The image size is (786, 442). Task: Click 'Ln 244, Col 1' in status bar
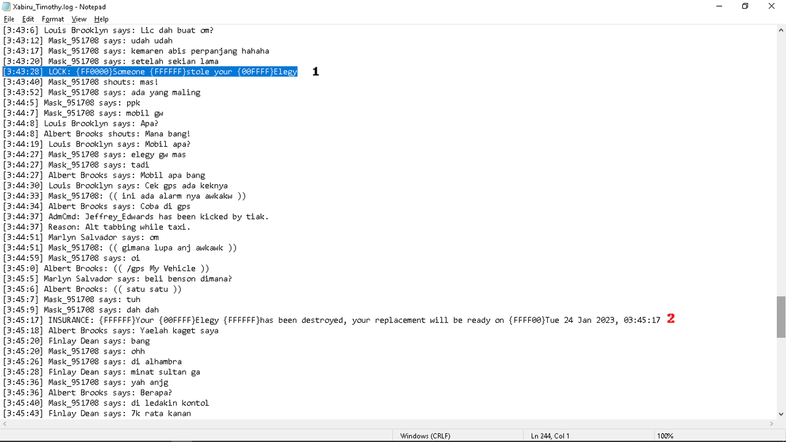point(550,436)
